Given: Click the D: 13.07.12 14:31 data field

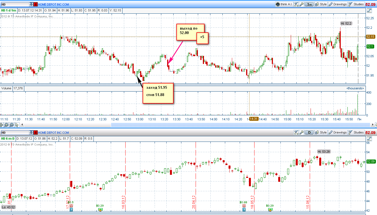Looking at the screenshot, I should 30,10.
